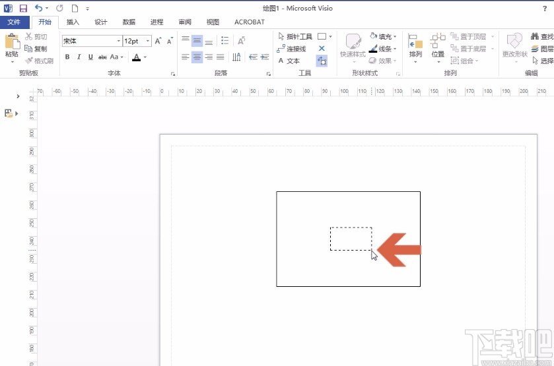Screen dimensions: 554x366
Task: Click the Format Painter (格式刷) button
Action: (39, 61)
